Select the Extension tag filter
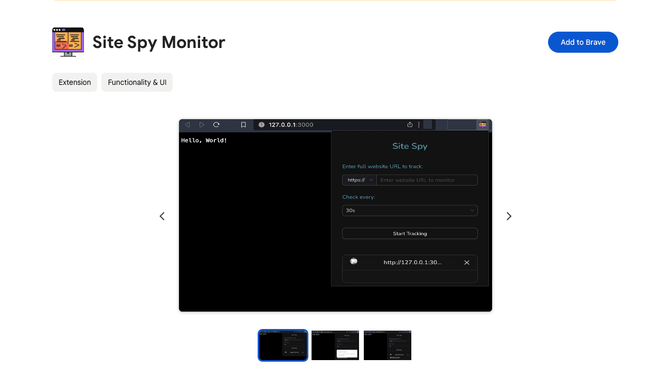This screenshot has width=660, height=387. (x=74, y=82)
